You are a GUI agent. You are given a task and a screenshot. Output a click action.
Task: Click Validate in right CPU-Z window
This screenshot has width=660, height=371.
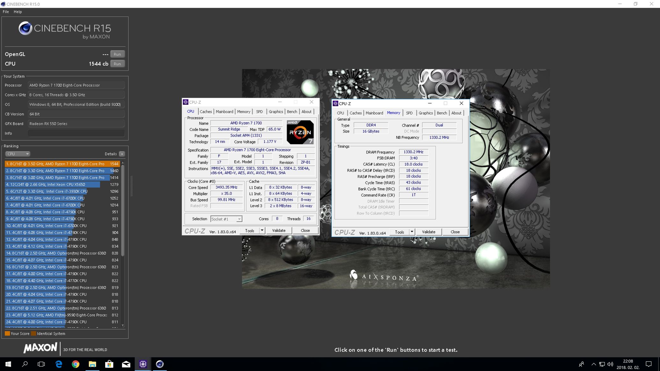click(x=429, y=232)
